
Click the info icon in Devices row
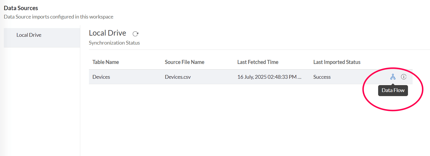click(404, 77)
